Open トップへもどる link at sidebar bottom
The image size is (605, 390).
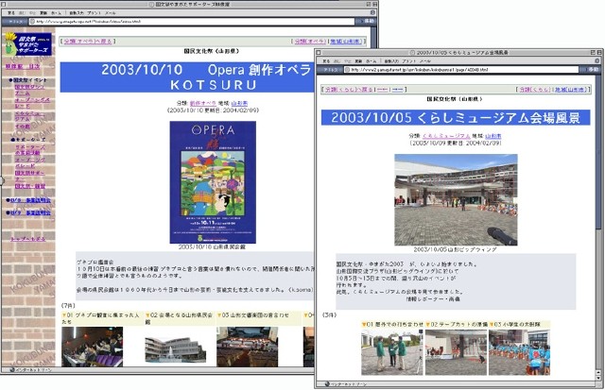pyautogui.click(x=27, y=239)
